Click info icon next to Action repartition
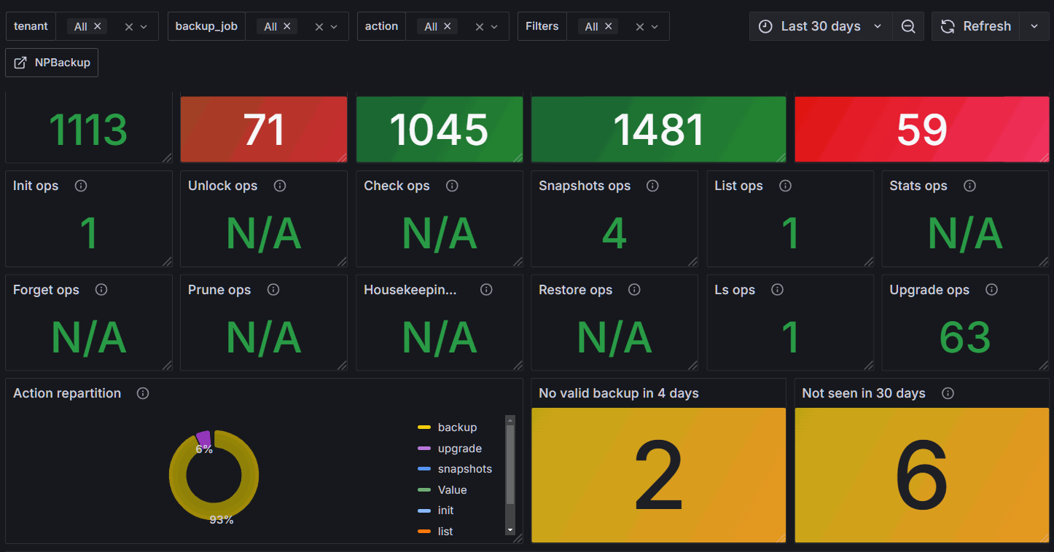Image resolution: width=1054 pixels, height=552 pixels. click(x=143, y=393)
